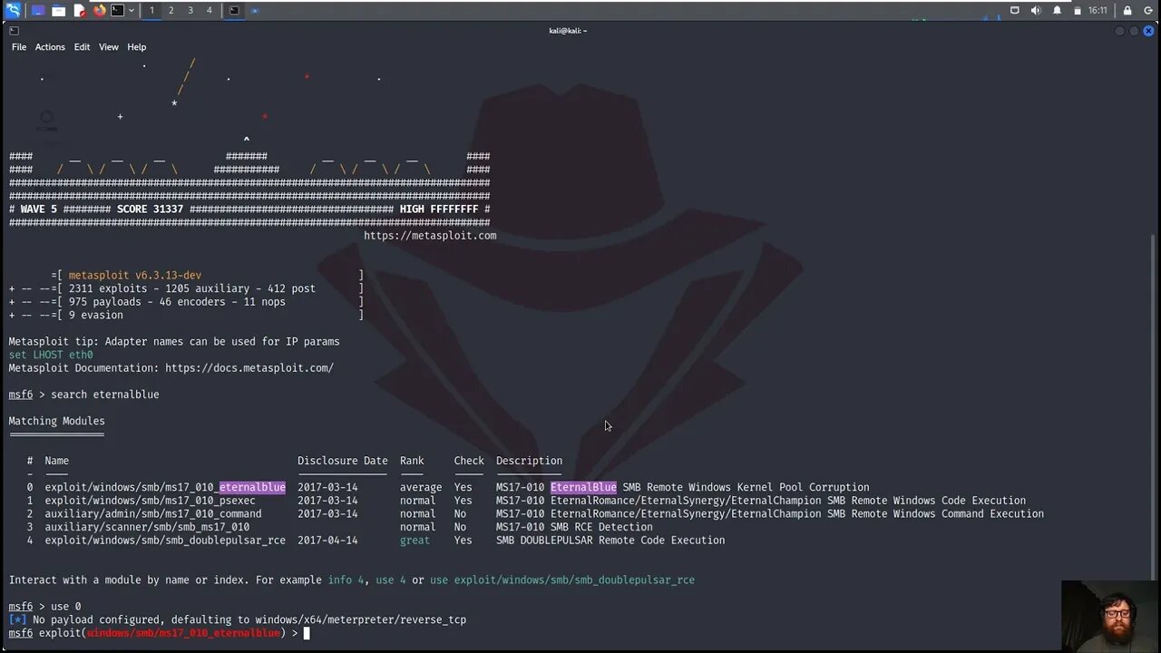This screenshot has width=1161, height=653.
Task: Lock the screen with padlock icon
Action: [x=1127, y=10]
